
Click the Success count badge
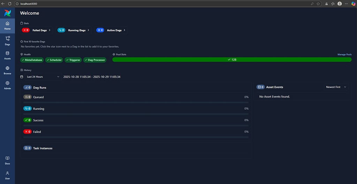(x=27, y=120)
